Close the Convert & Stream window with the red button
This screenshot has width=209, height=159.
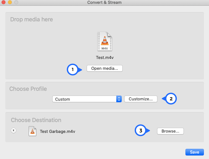click(3, 2)
